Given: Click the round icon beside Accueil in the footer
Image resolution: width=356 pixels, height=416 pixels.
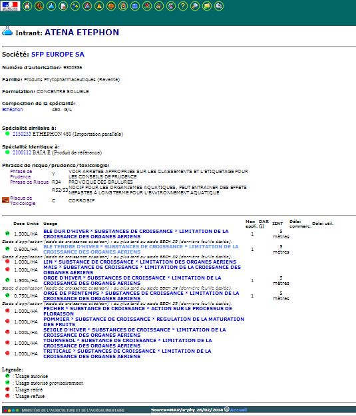Looking at the screenshot, I should pos(226,409).
